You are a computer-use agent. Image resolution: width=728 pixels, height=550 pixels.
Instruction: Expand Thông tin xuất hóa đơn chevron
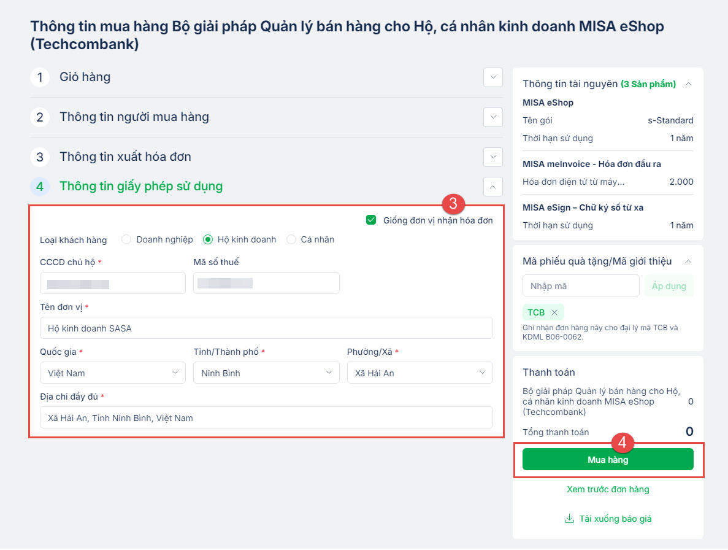click(x=492, y=157)
